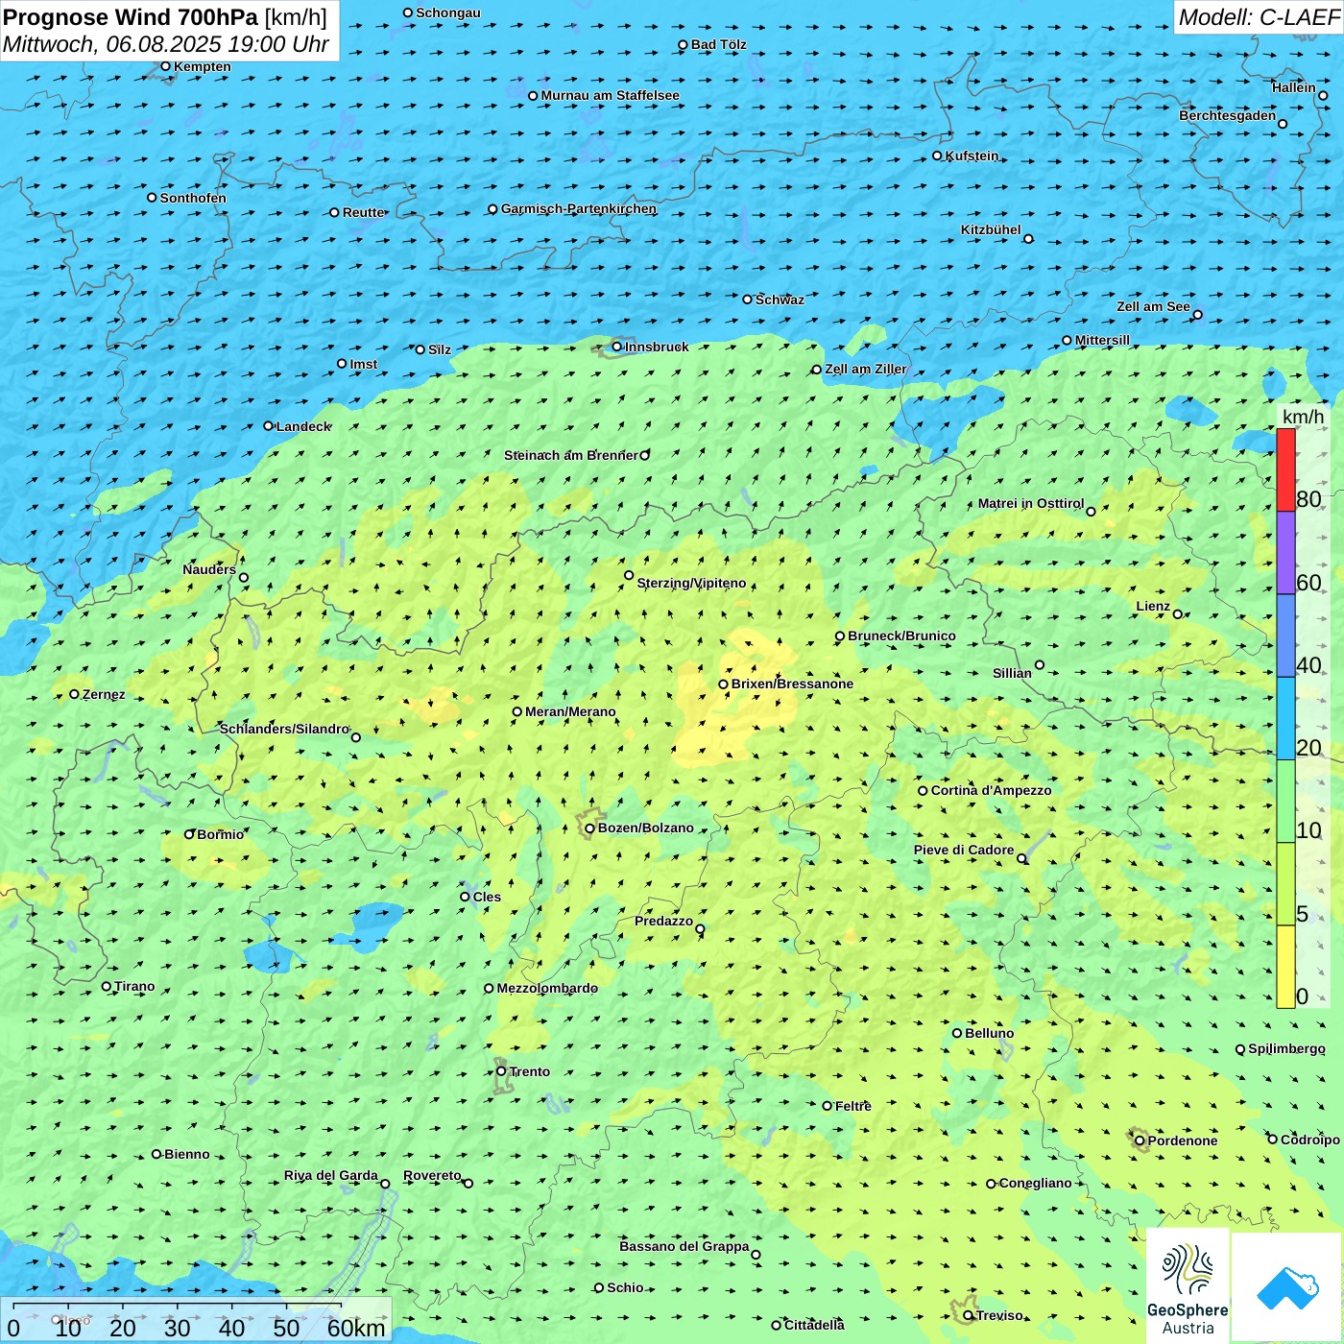Viewport: 1344px width, 1344px height.
Task: Click the 'Zell am Ziller' label
Action: point(866,369)
